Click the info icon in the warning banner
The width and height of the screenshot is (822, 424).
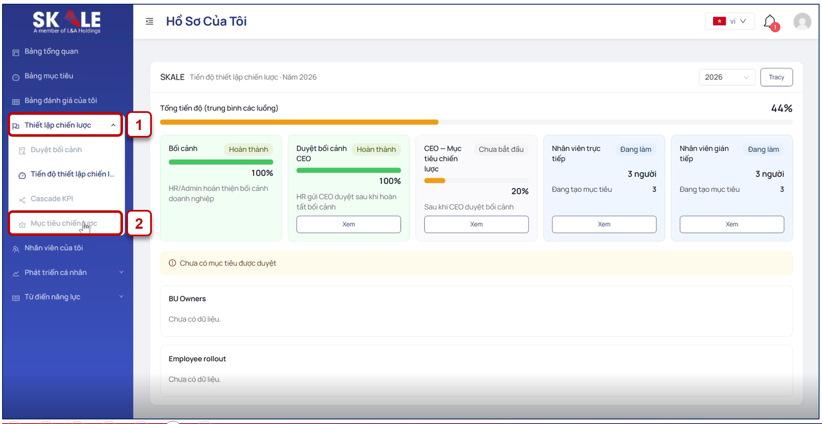point(172,263)
